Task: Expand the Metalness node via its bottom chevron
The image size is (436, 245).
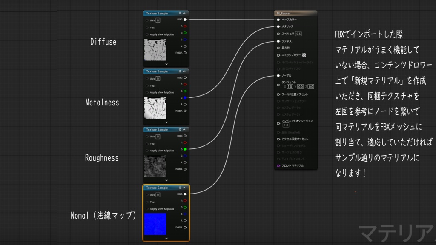Action: coord(166,122)
